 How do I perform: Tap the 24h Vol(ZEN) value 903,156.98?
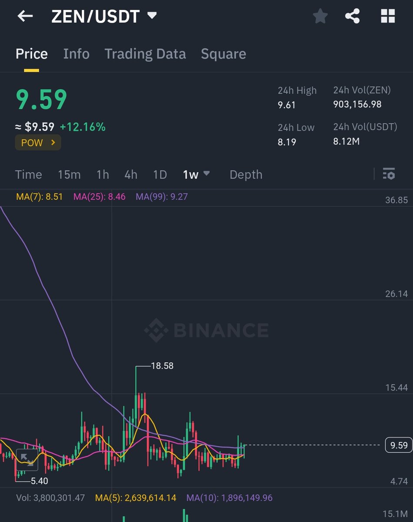357,104
